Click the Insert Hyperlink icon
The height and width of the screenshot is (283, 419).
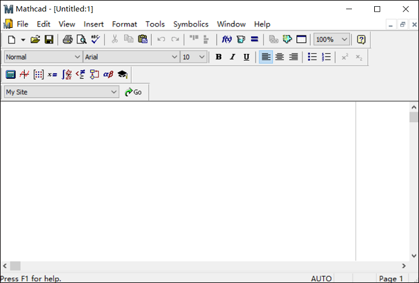pyautogui.click(x=274, y=39)
